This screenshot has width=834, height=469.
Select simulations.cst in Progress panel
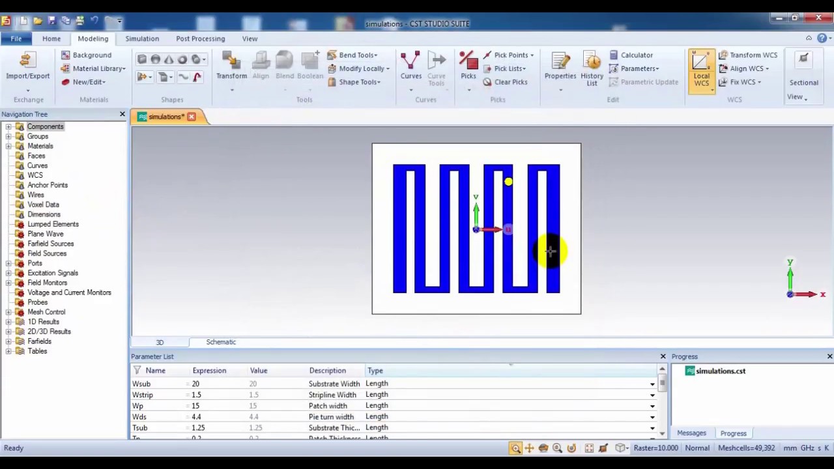[x=721, y=371]
